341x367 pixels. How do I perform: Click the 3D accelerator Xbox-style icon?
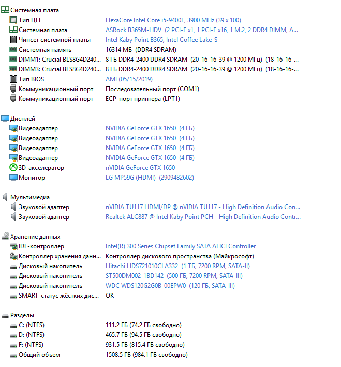(x=13, y=167)
